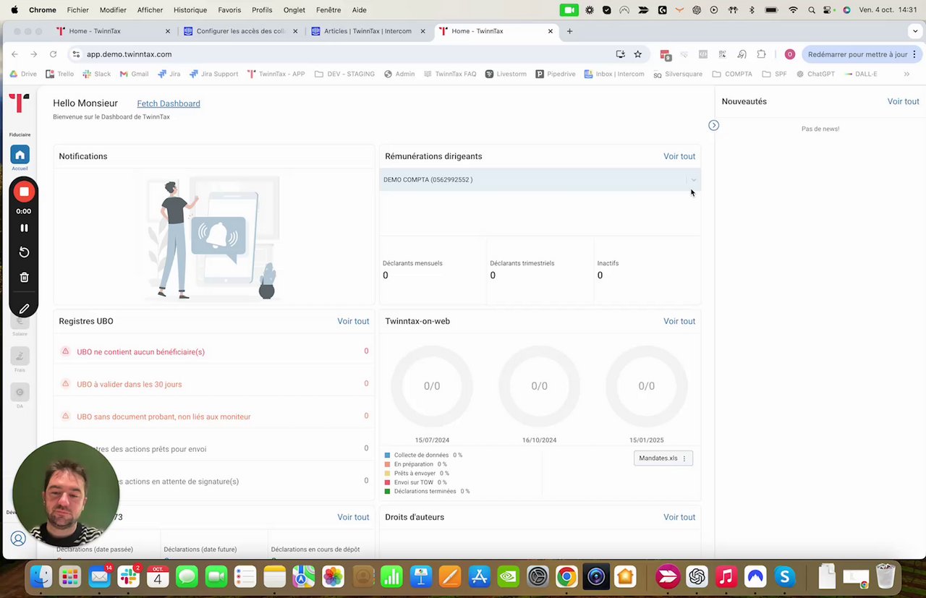Image resolution: width=926 pixels, height=598 pixels.
Task: Click Voir tout in Droits d'auteurs
Action: 679,517
